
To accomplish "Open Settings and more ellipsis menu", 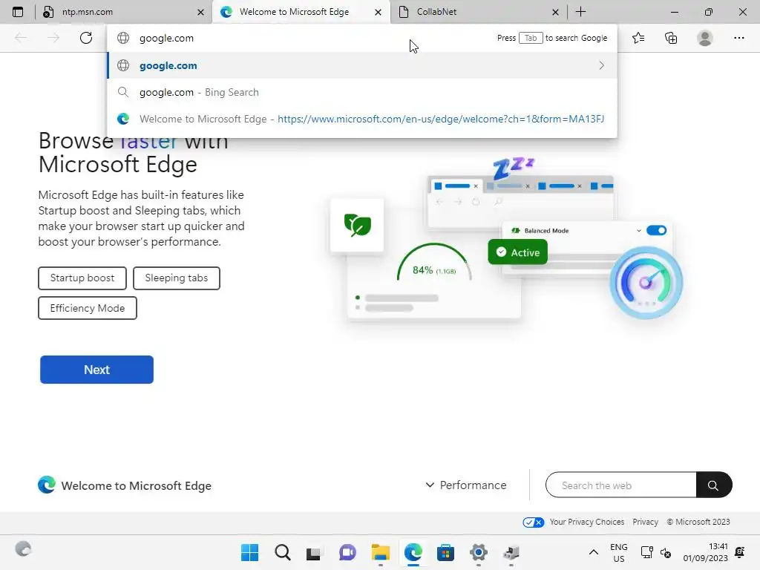I will point(738,38).
